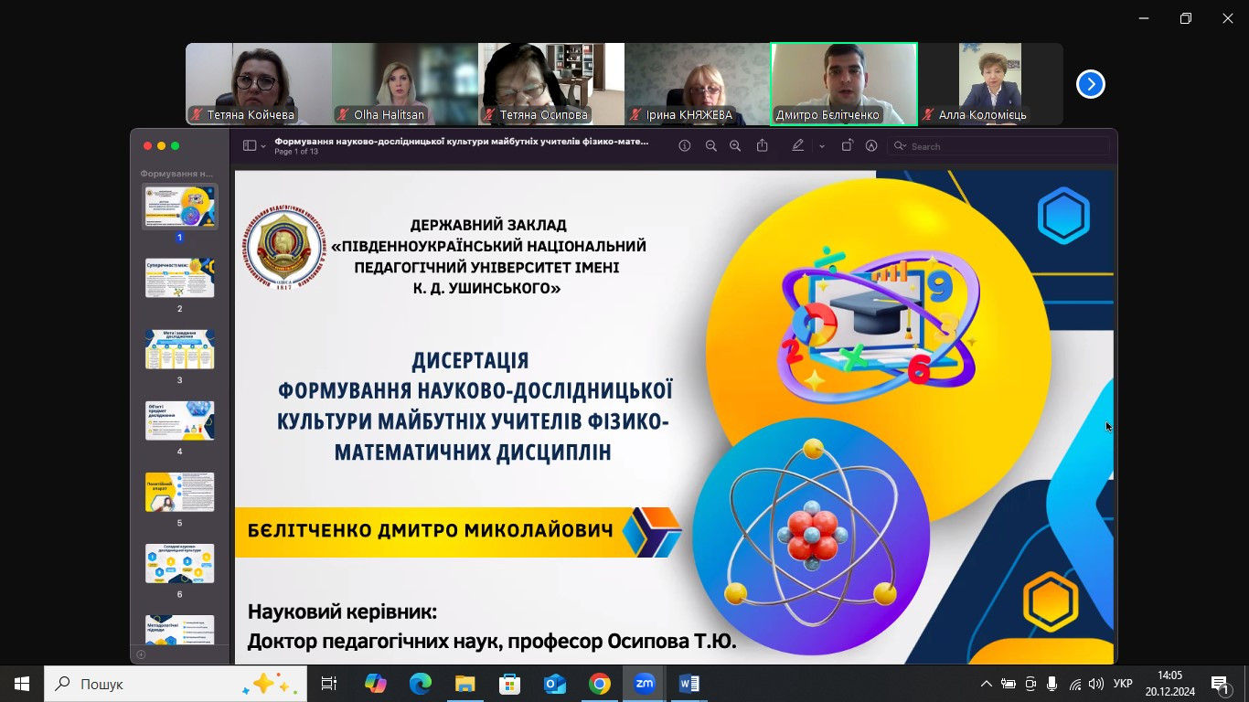This screenshot has width=1249, height=702.
Task: Switch to Microsoft Word in the taskbar
Action: pyautogui.click(x=689, y=684)
